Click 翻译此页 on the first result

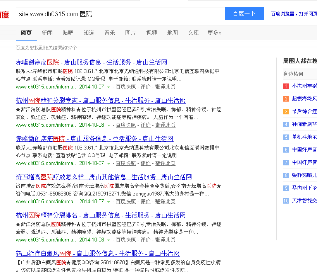165,87
